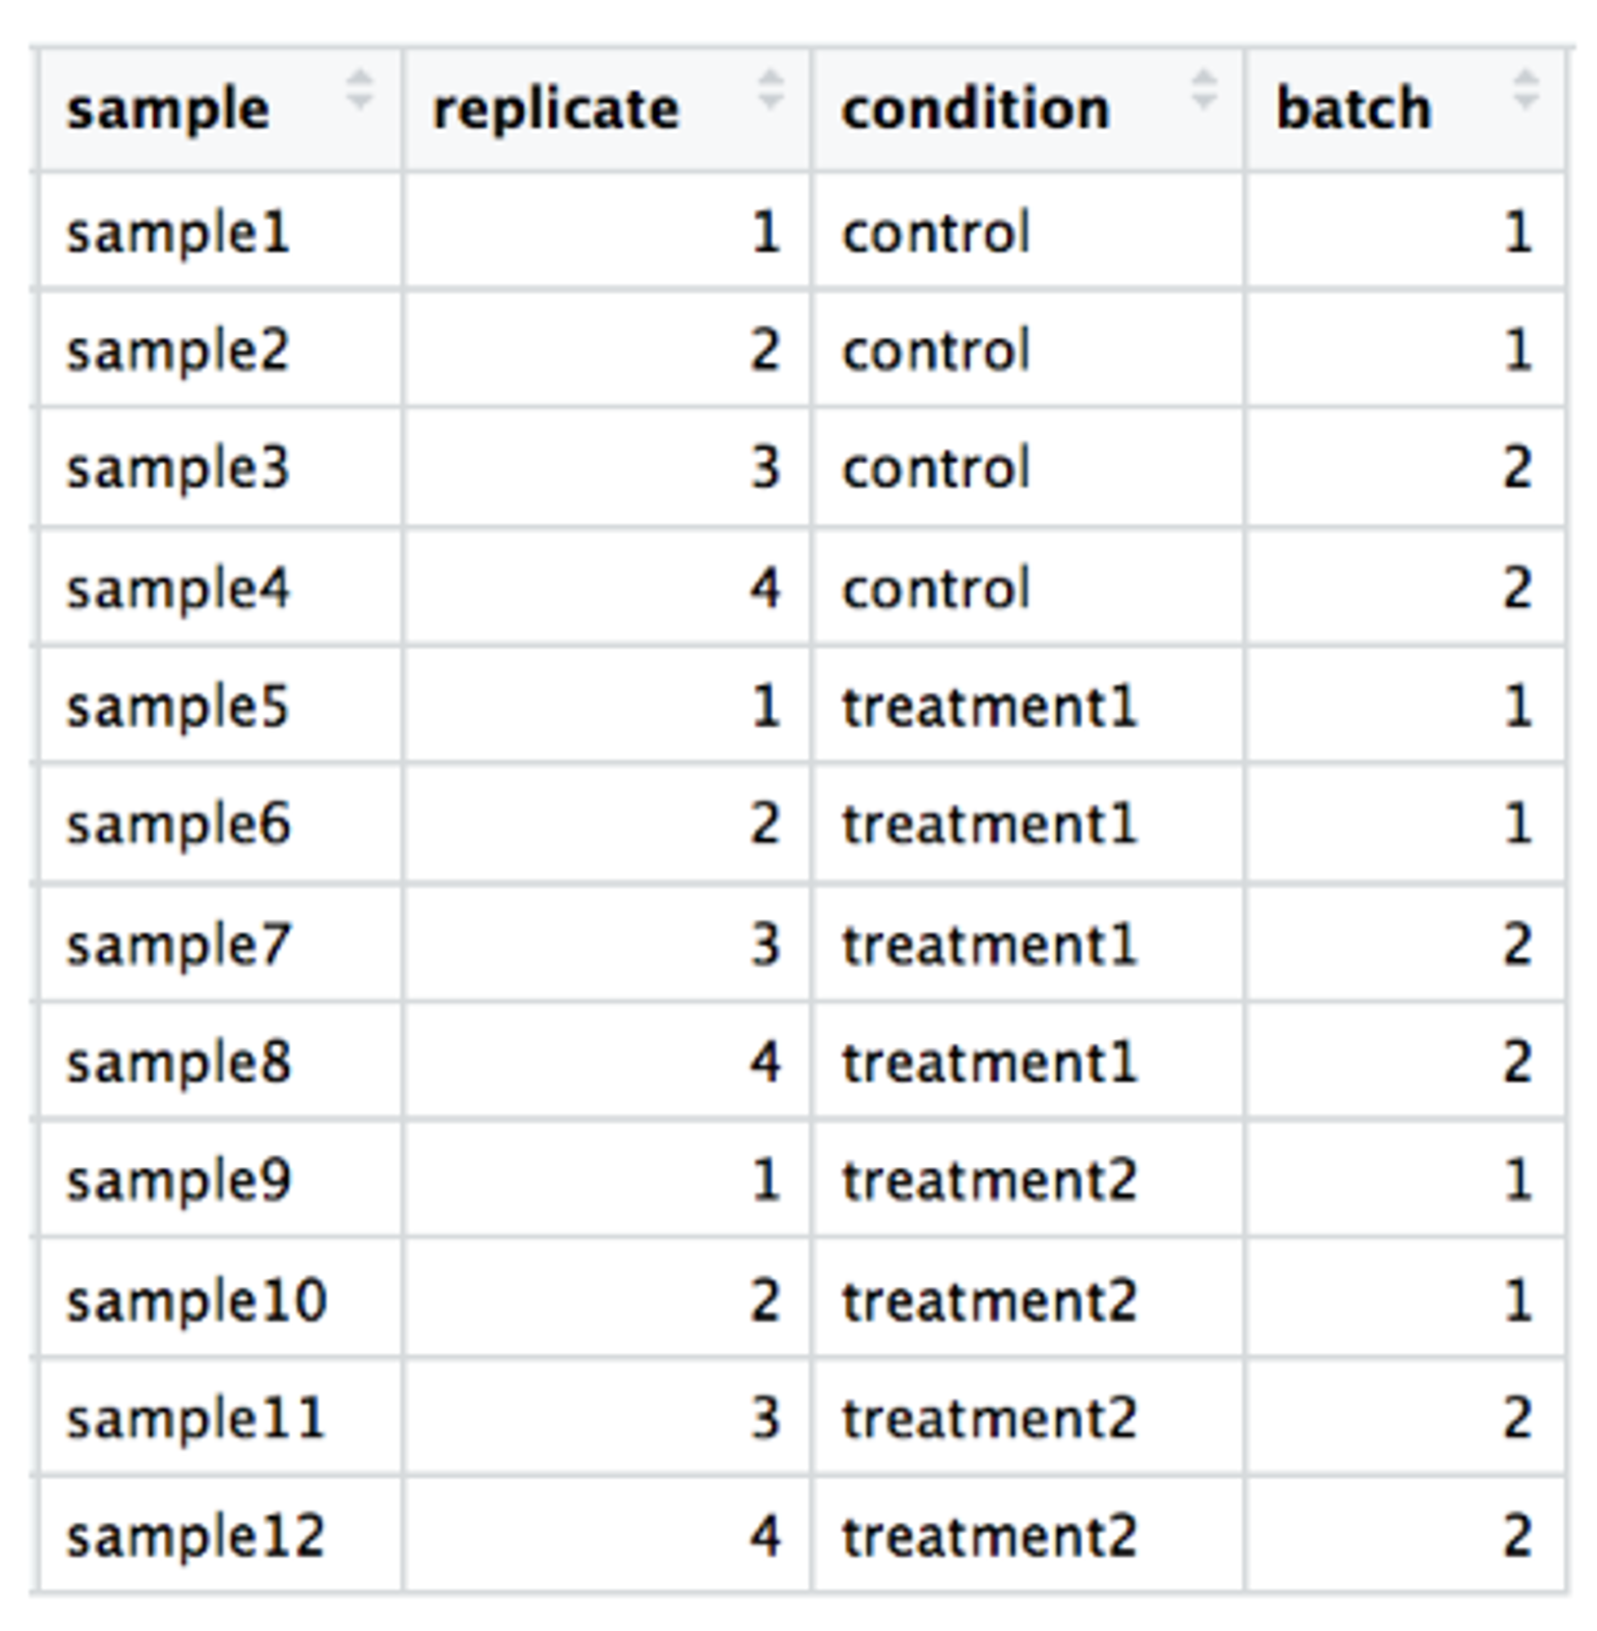Sort table by the replicate header label
Viewport: 1597px width, 1631px height.
(555, 109)
